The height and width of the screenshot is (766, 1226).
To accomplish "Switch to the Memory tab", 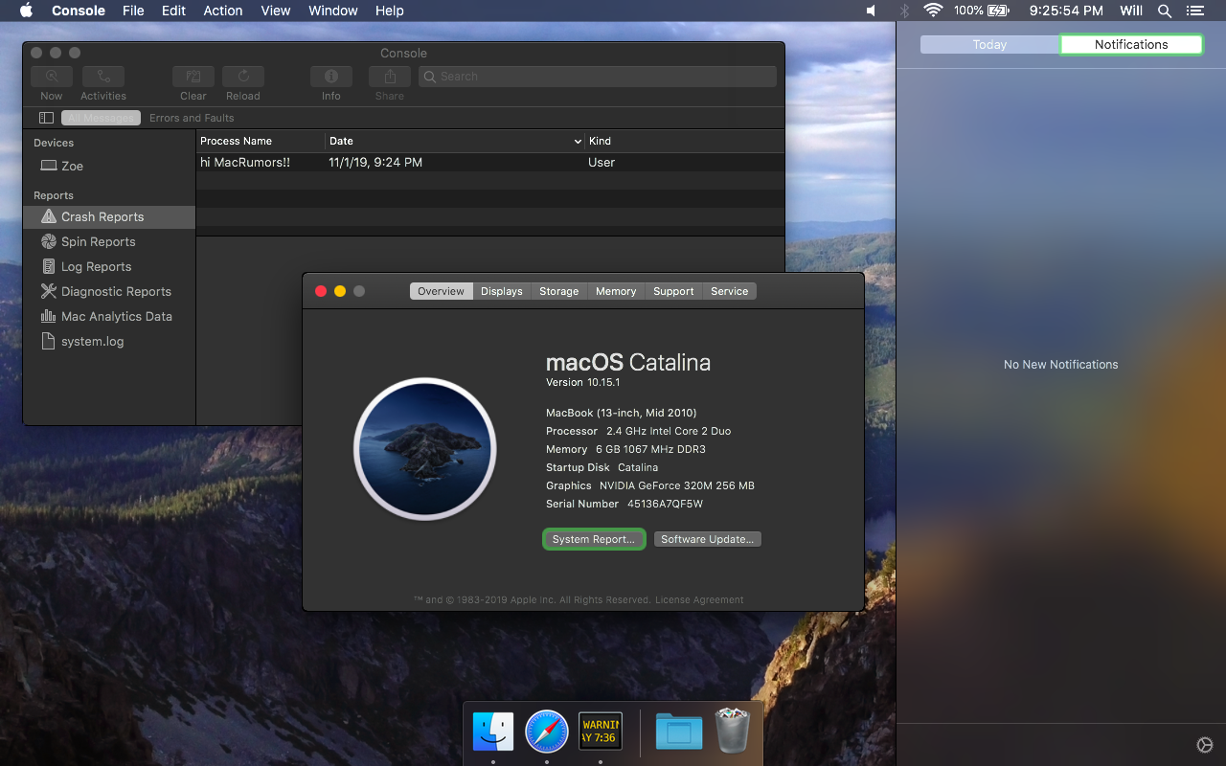I will click(616, 291).
